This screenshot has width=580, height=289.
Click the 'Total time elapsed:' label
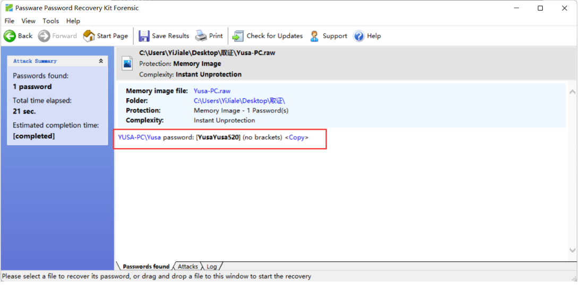click(42, 100)
